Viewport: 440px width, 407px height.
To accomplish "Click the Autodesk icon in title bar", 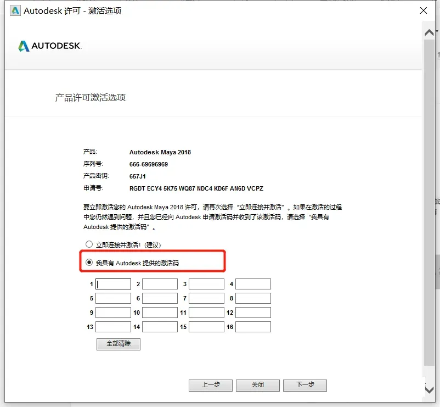I will click(15, 10).
